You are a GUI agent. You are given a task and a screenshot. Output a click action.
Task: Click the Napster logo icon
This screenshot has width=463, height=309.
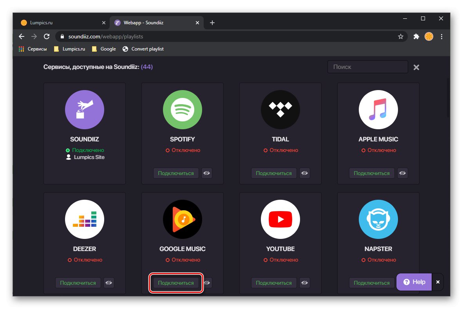[378, 219]
